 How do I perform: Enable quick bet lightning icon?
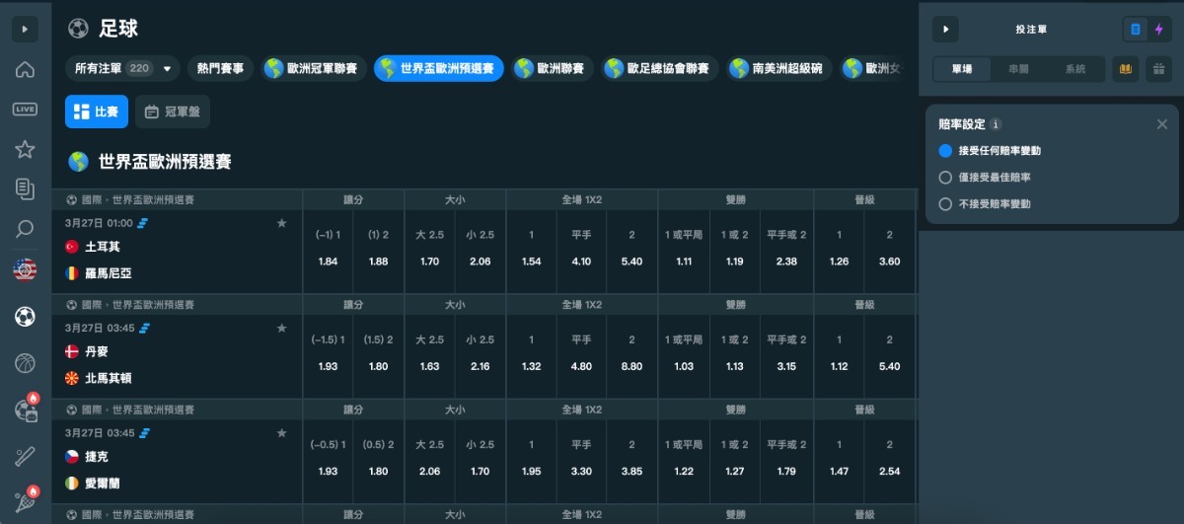click(x=1158, y=30)
